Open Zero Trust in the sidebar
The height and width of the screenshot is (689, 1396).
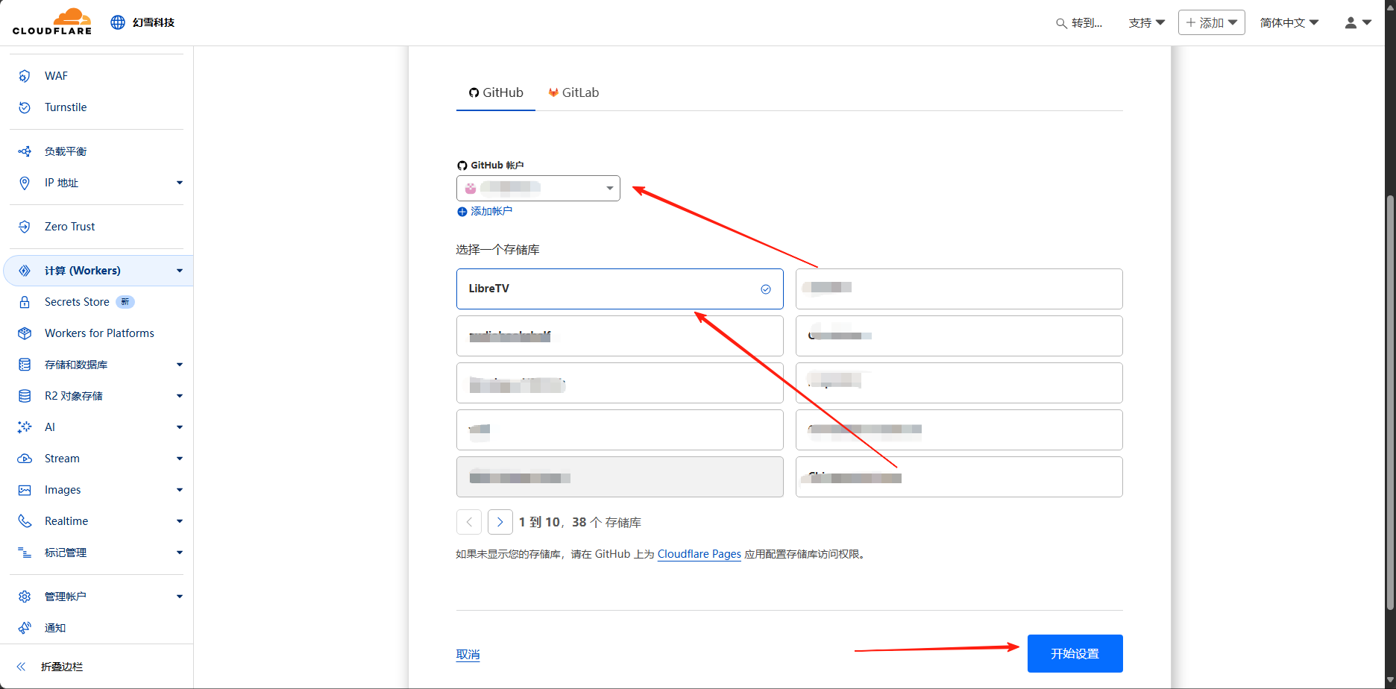pyautogui.click(x=70, y=227)
